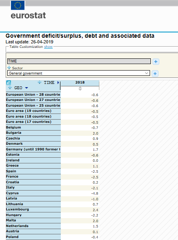
Task: Expand the GEO dropdown arrow
Action: 26,88
